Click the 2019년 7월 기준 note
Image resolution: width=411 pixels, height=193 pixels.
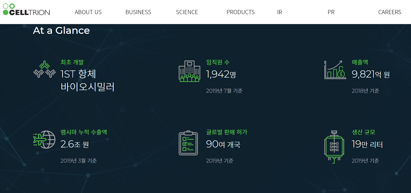pos(224,91)
